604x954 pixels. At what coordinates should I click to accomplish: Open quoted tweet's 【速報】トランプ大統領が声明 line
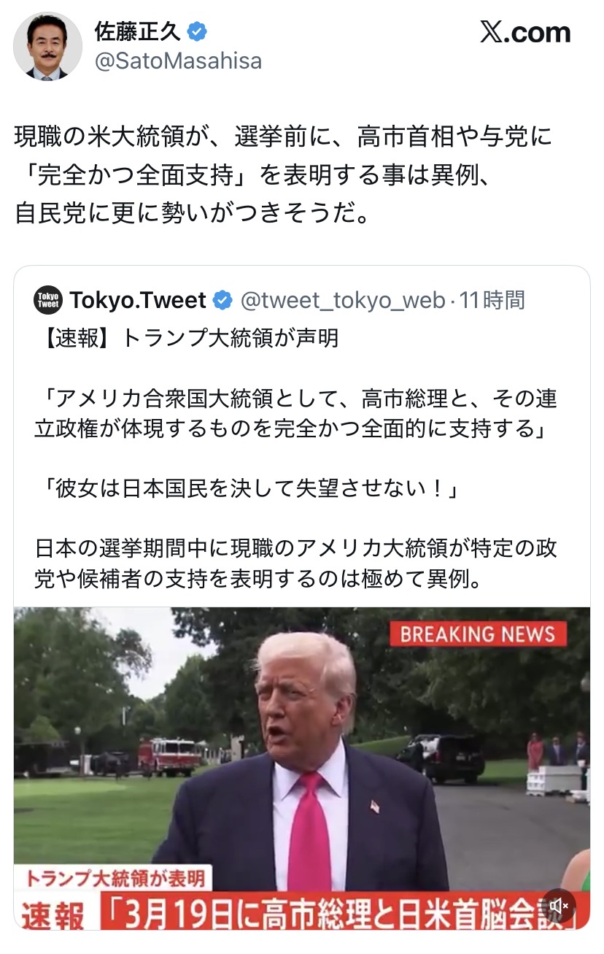coord(186,339)
